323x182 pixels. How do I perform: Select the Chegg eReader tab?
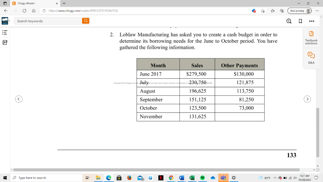click(35, 3)
